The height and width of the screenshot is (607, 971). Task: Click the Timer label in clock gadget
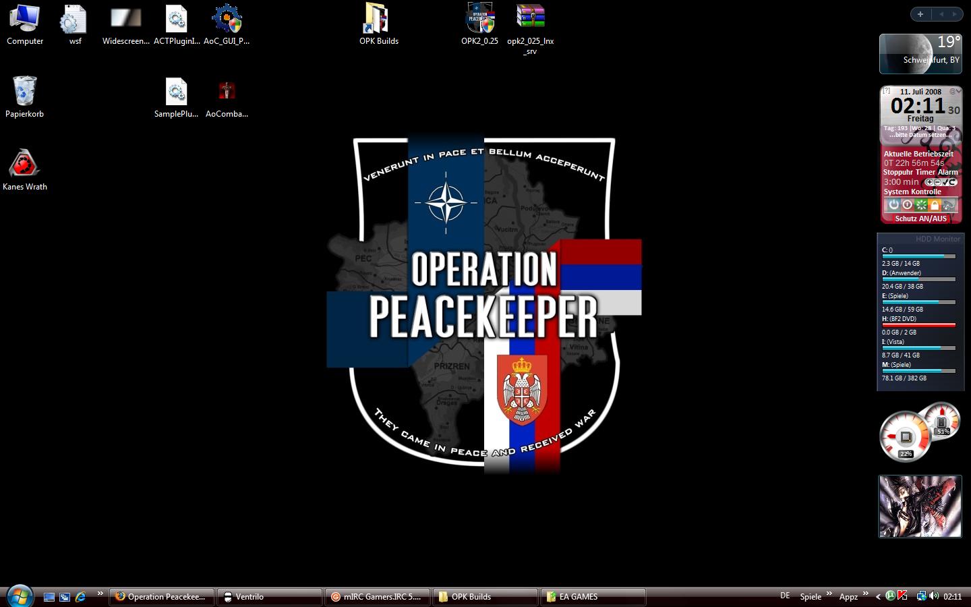(925, 172)
